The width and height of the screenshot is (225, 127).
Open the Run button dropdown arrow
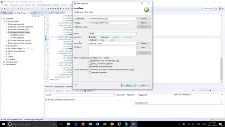56,8
